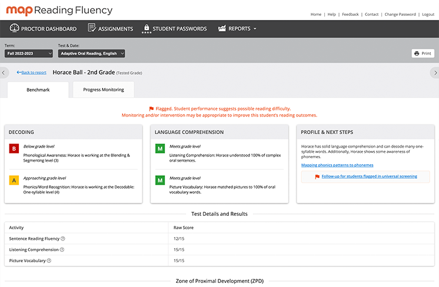Click the Assignments checklist icon

point(92,28)
